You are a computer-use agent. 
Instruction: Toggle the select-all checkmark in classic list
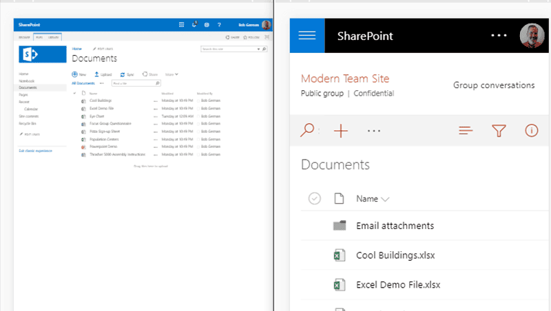click(74, 94)
